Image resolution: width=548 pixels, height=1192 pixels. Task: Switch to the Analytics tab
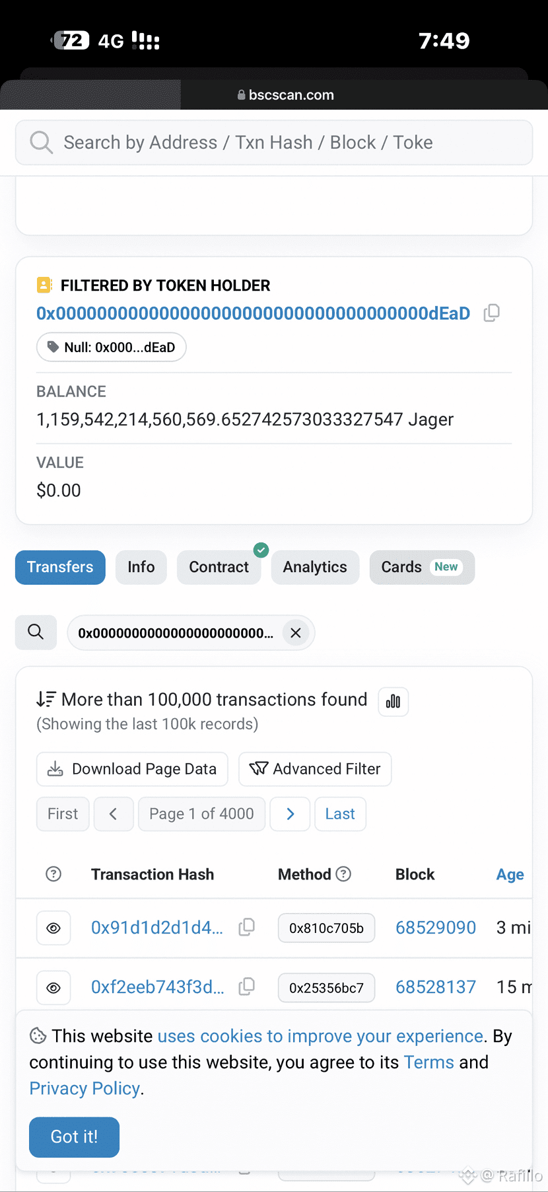(315, 567)
